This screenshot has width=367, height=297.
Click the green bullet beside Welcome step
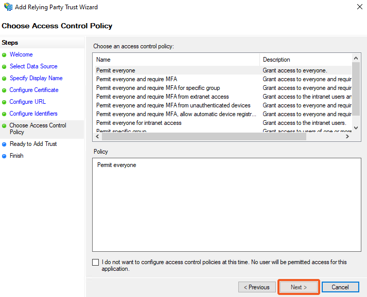[x=4, y=54]
